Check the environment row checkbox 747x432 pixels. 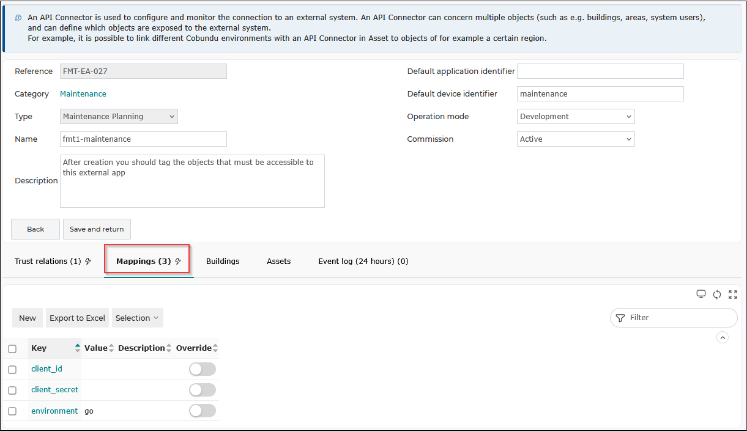(12, 411)
